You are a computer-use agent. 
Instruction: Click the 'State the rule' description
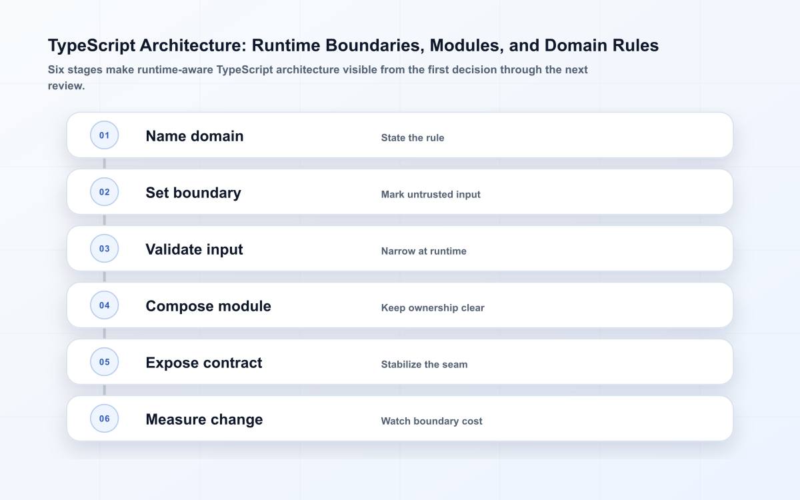pos(413,138)
